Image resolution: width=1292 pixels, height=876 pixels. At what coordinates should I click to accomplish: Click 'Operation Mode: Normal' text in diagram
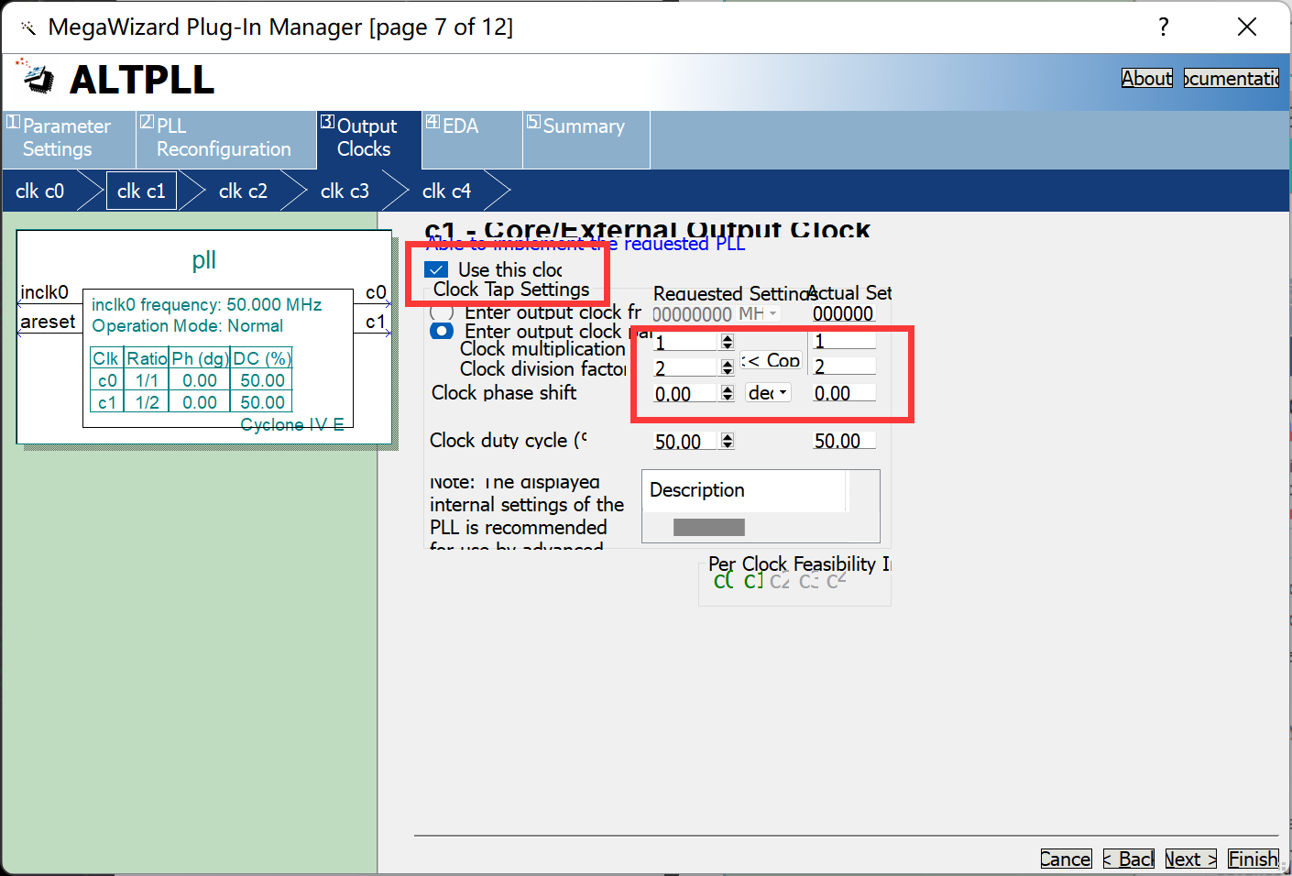point(188,325)
